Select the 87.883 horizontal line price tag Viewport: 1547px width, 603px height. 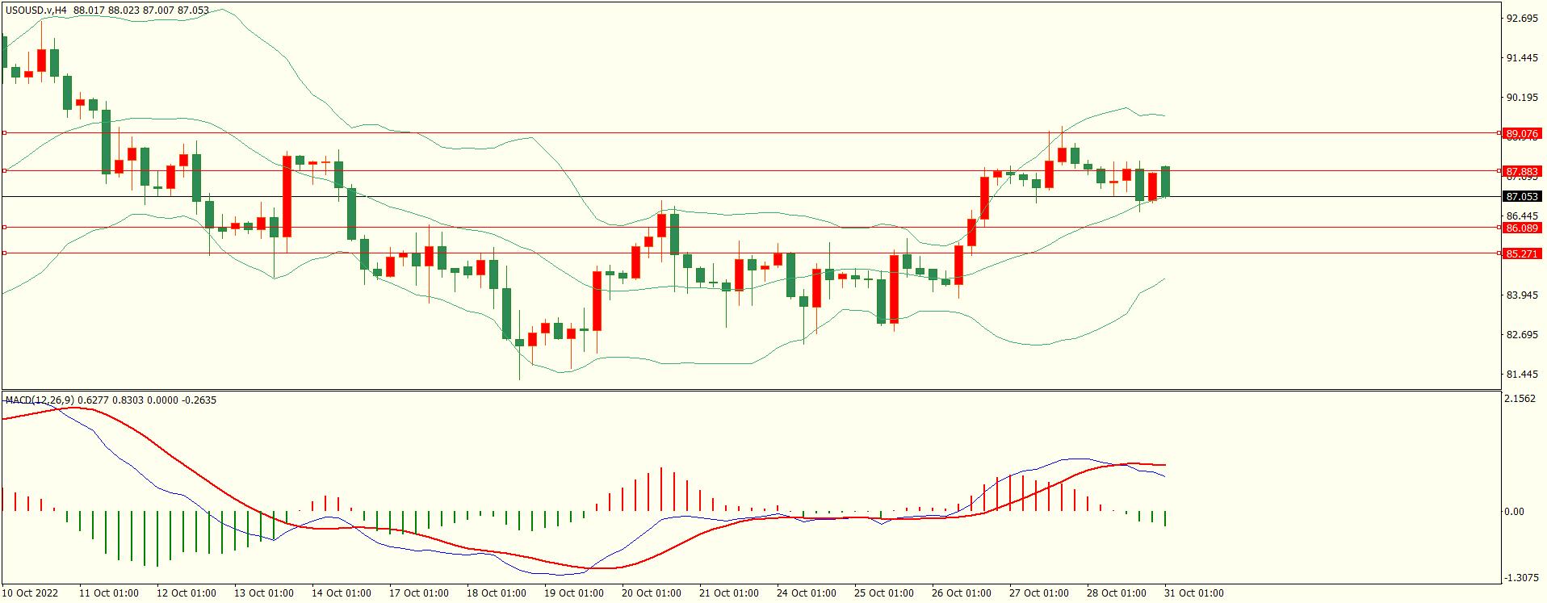(x=1522, y=171)
